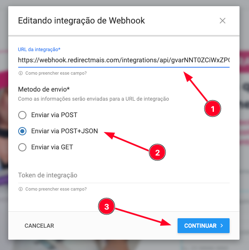Open the 'Como preencher esse campo?' help under URL

(56, 73)
